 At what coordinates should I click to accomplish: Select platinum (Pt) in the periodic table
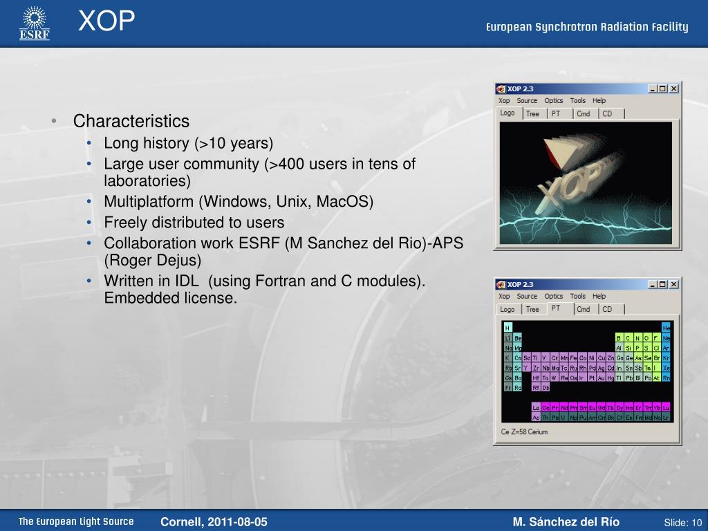592,377
